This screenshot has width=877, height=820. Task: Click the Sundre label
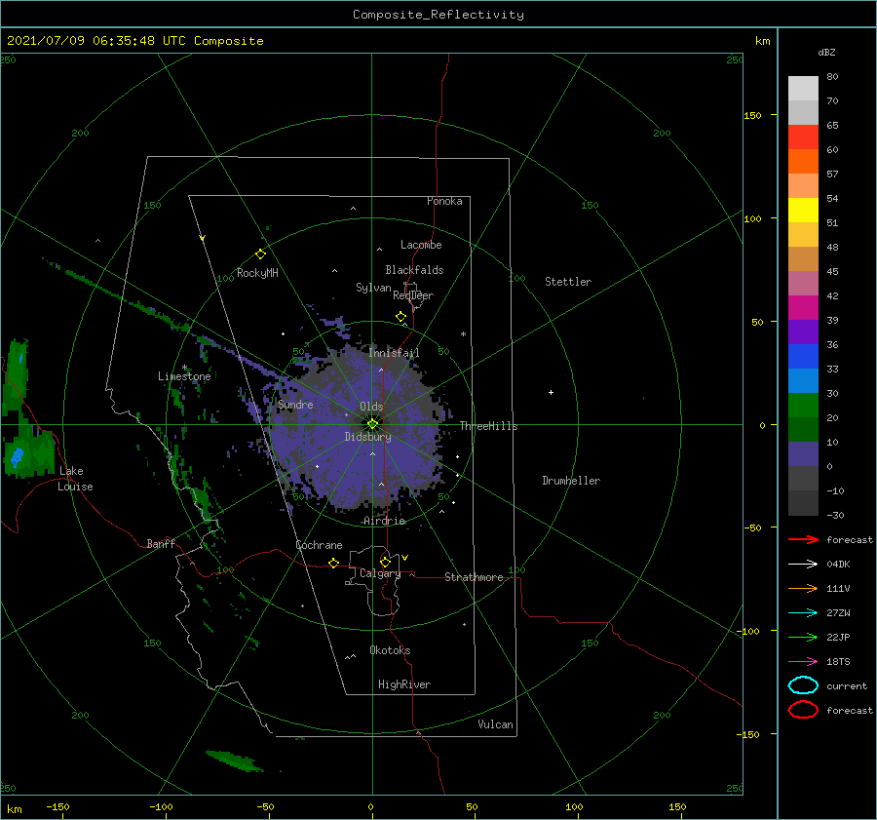[x=295, y=404]
